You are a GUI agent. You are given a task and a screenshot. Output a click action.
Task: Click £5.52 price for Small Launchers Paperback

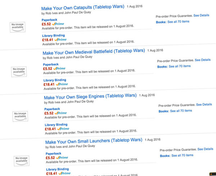tap(50, 158)
